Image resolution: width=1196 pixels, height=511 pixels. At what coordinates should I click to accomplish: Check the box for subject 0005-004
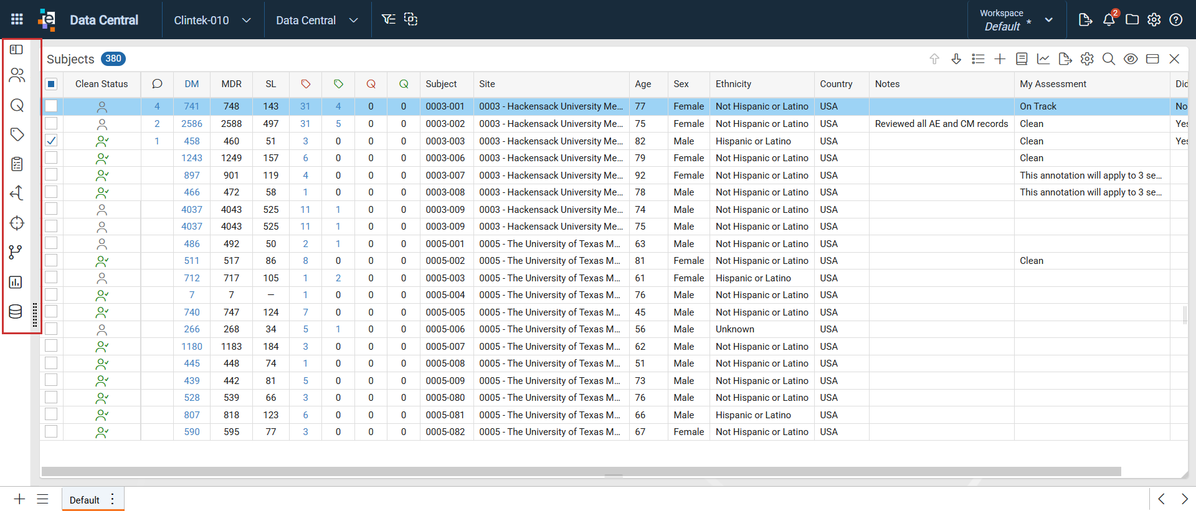click(x=52, y=295)
